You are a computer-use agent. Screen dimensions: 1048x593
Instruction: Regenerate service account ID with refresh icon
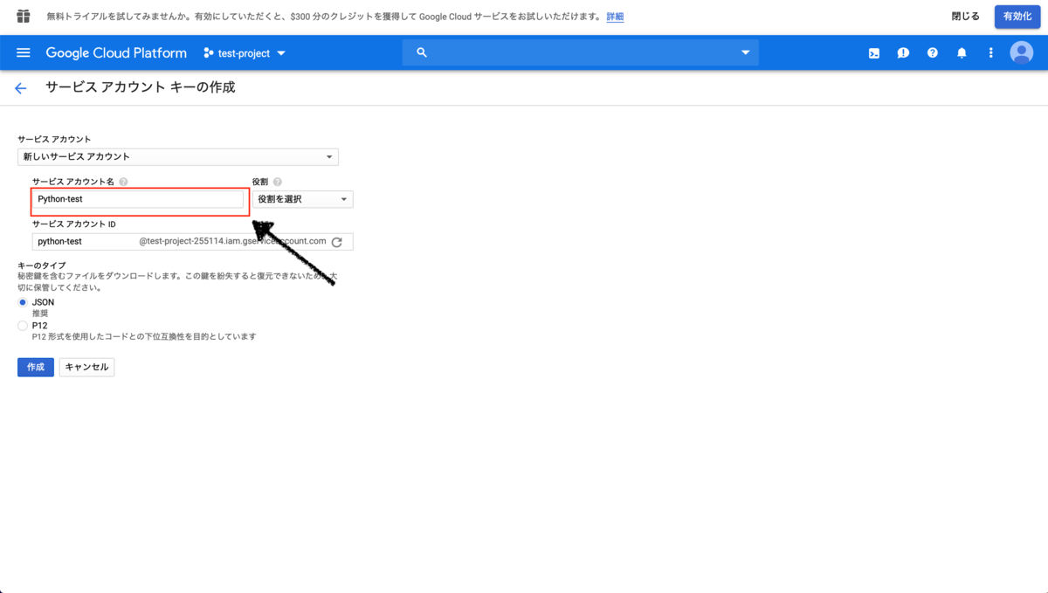pos(337,242)
